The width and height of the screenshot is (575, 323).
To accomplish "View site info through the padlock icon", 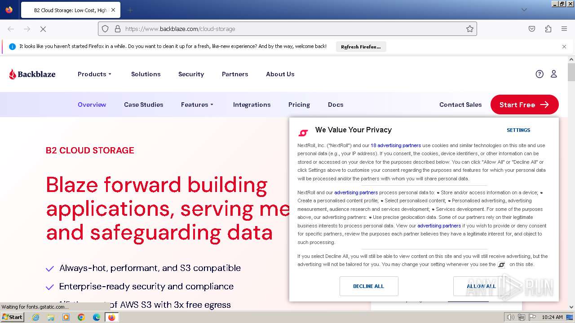I will click(x=118, y=29).
